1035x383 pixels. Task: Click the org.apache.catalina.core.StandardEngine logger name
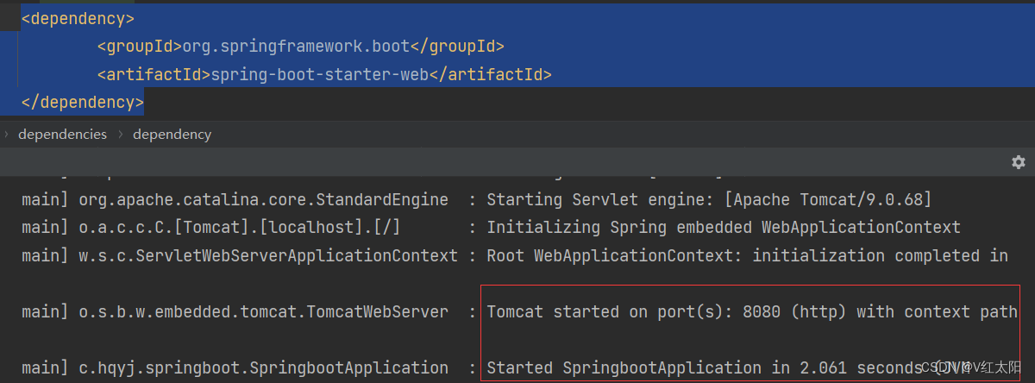(263, 199)
